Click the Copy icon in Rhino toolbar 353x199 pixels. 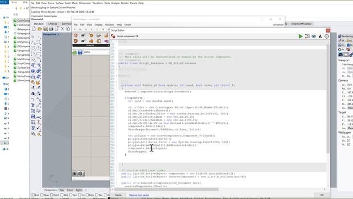coord(68,29)
